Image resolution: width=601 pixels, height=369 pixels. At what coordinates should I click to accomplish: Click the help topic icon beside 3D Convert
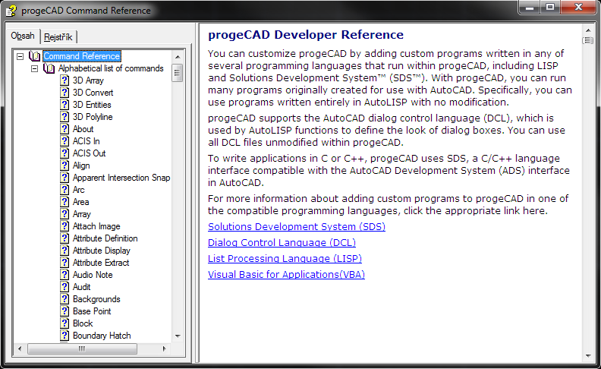(x=65, y=93)
